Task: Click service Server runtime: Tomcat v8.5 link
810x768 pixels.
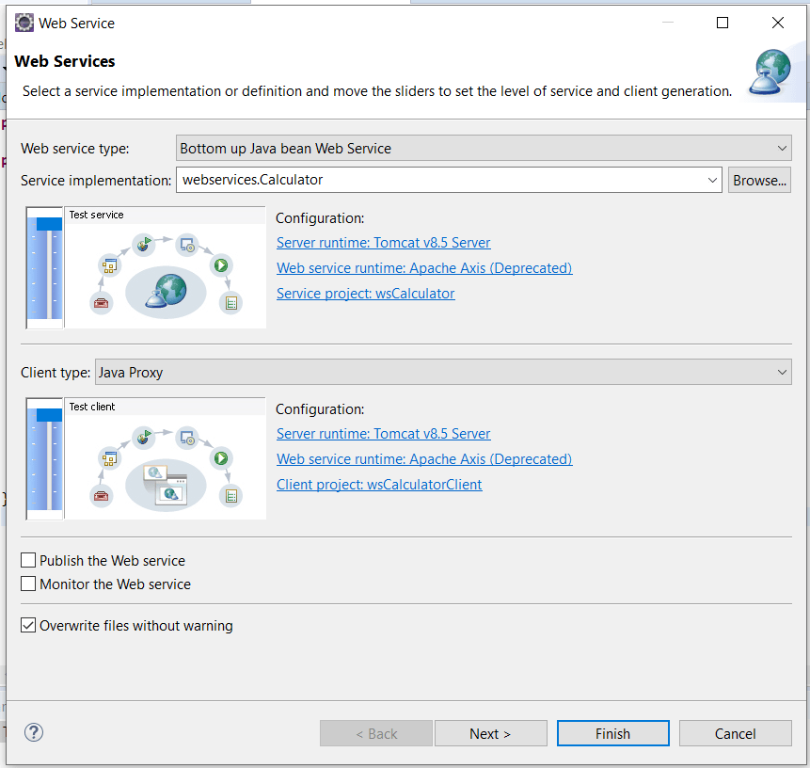Action: [x=383, y=243]
